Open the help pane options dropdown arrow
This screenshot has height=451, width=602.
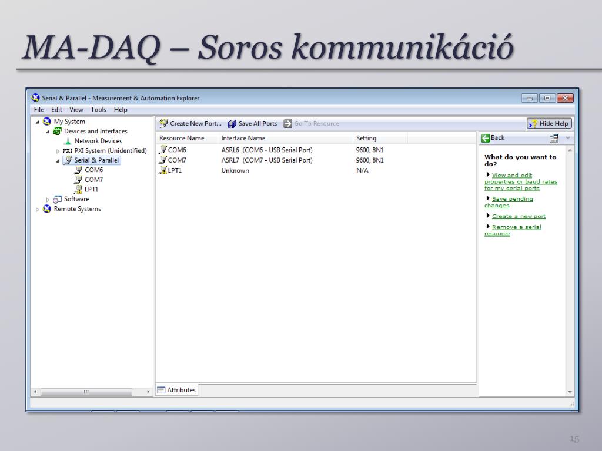coord(568,138)
